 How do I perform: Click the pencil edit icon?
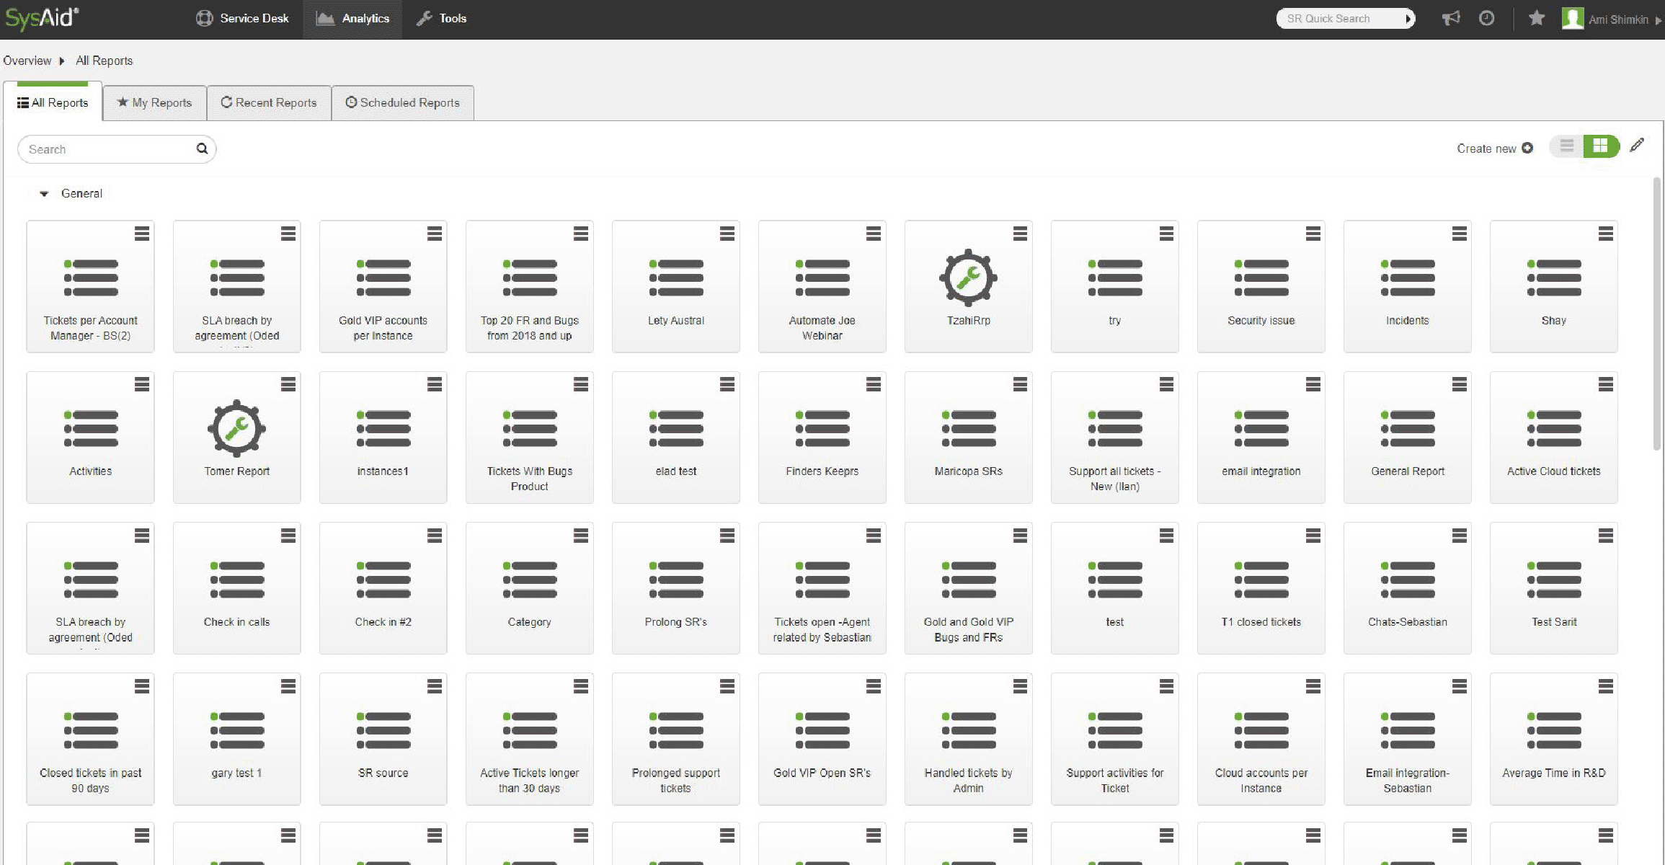click(1637, 146)
